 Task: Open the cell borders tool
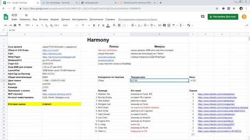(x=119, y=25)
